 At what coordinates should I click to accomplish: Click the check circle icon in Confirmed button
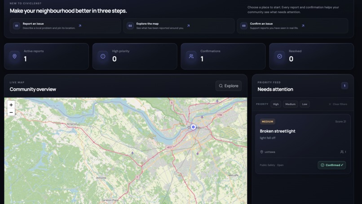(x=322, y=165)
